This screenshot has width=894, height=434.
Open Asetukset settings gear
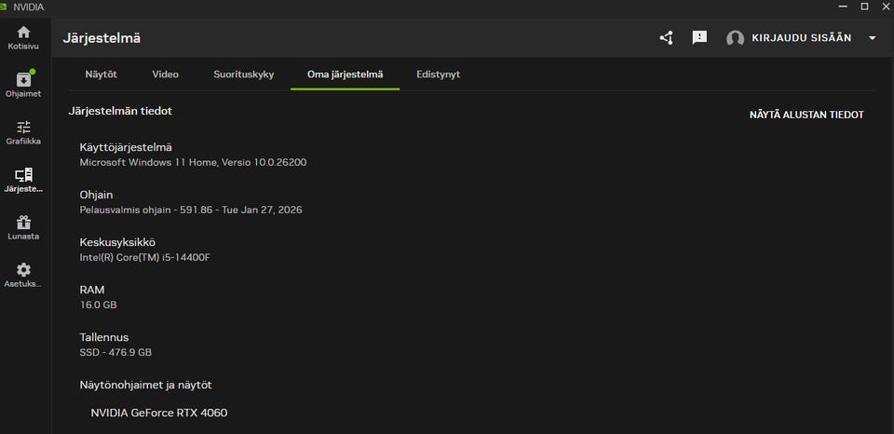point(23,275)
